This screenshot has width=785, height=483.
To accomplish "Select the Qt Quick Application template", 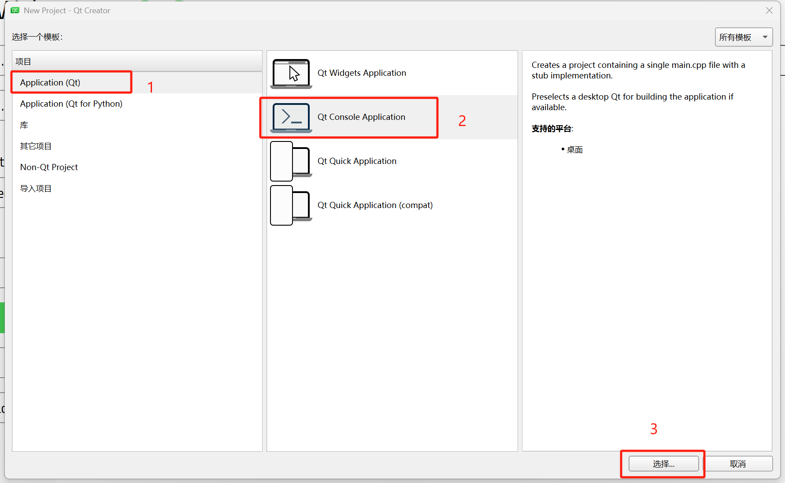I will pos(357,161).
